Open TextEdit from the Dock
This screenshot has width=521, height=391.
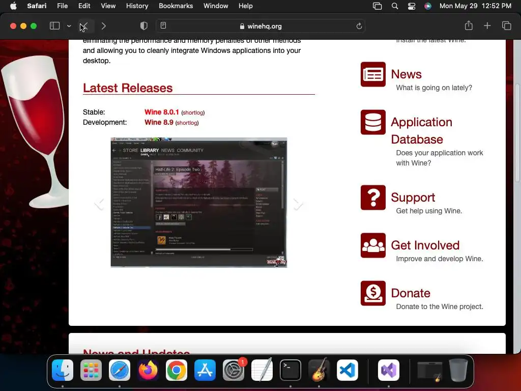pyautogui.click(x=262, y=370)
